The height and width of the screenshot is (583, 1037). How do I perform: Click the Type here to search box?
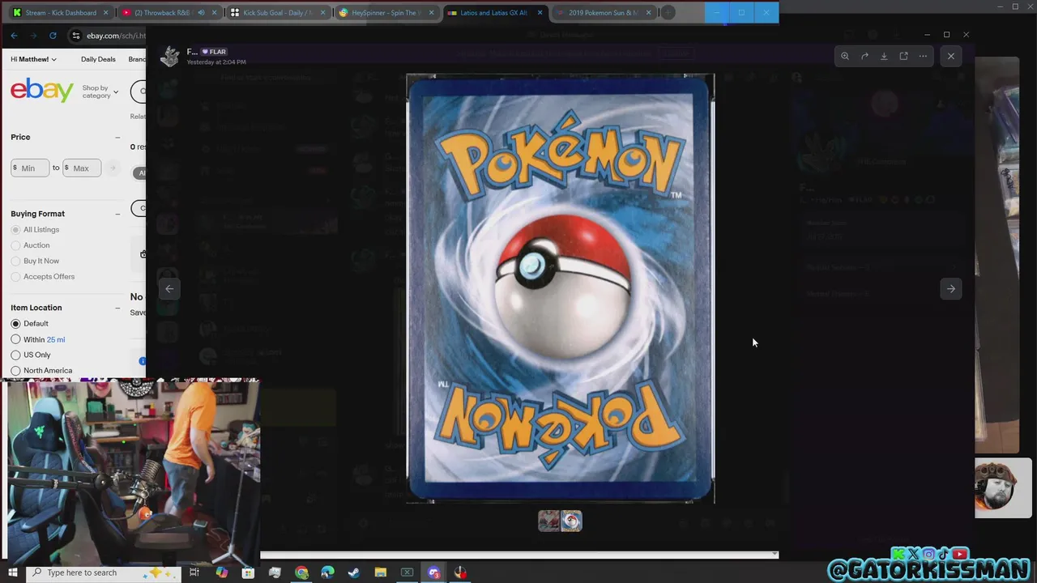pos(104,572)
